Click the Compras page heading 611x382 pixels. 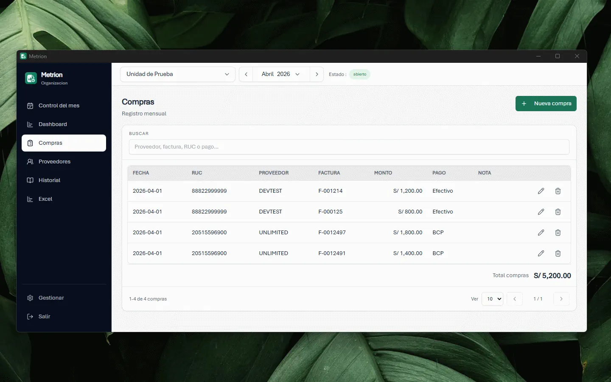click(x=138, y=102)
